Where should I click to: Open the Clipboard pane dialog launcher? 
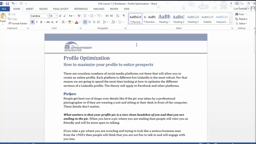28,28
